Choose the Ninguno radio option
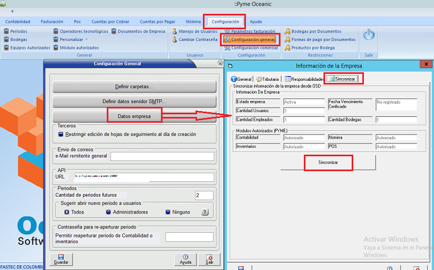 pos(168,212)
